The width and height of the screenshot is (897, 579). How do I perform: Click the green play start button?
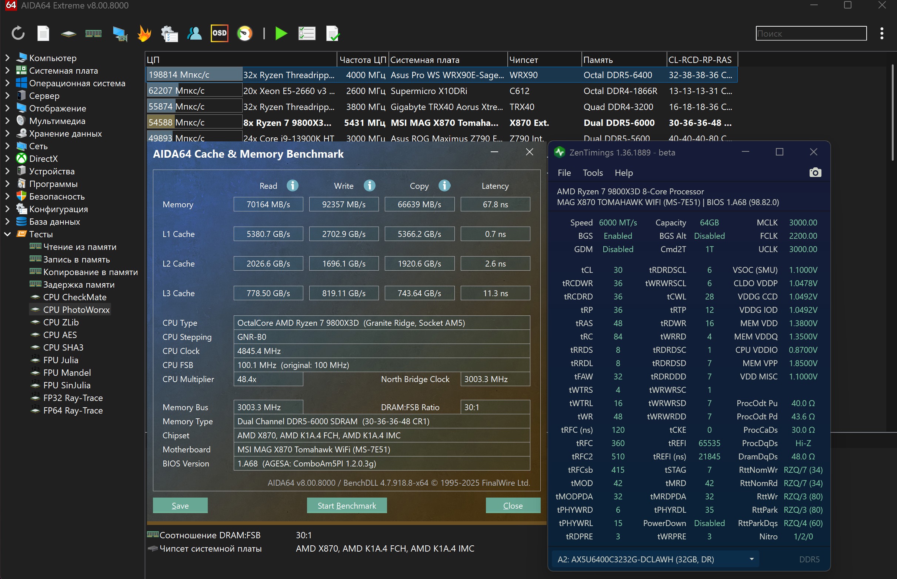(x=281, y=33)
